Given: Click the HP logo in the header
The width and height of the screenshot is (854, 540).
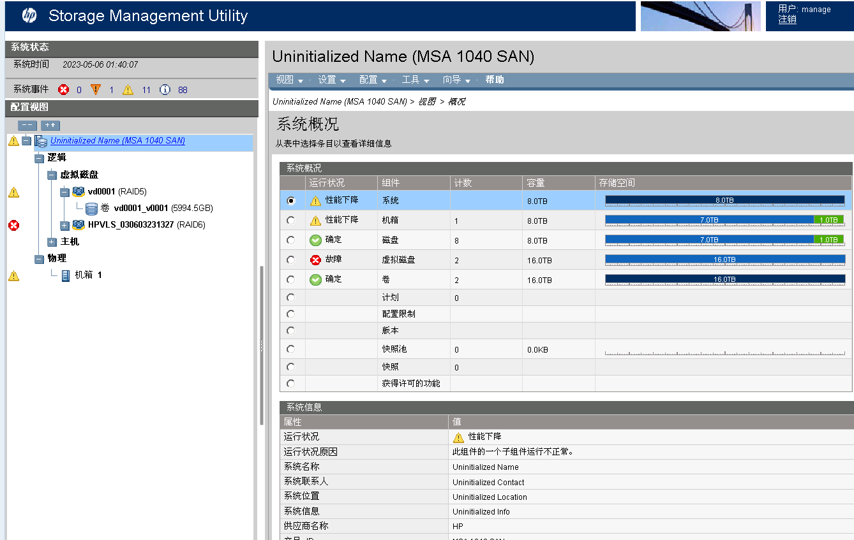Looking at the screenshot, I should pyautogui.click(x=29, y=16).
